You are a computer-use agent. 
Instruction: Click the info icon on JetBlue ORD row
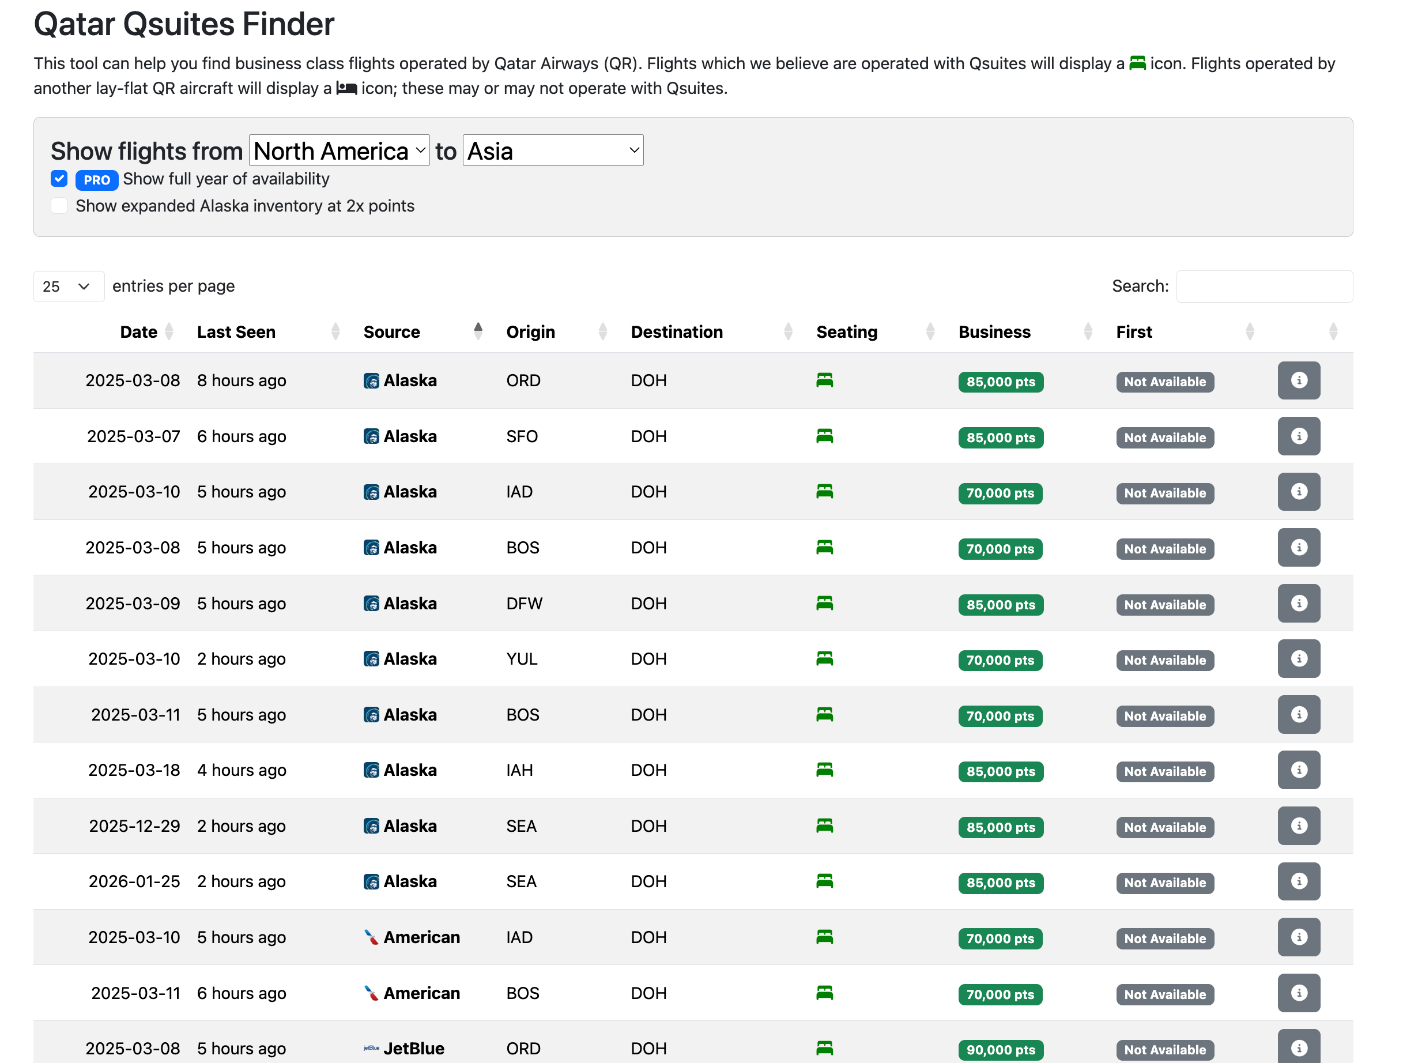pyautogui.click(x=1299, y=1050)
